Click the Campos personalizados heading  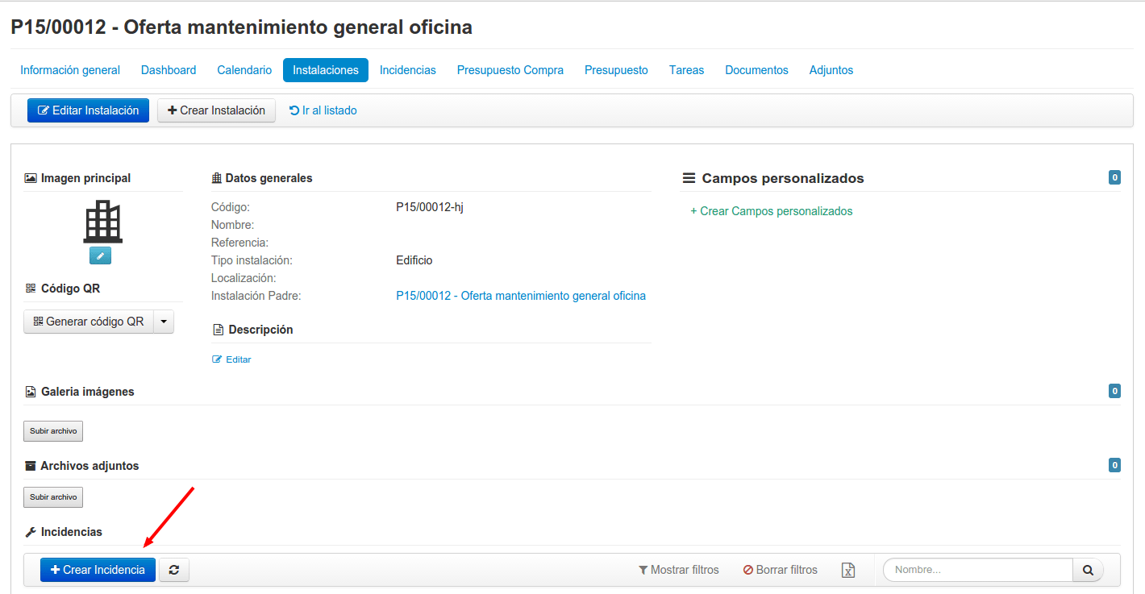773,178
